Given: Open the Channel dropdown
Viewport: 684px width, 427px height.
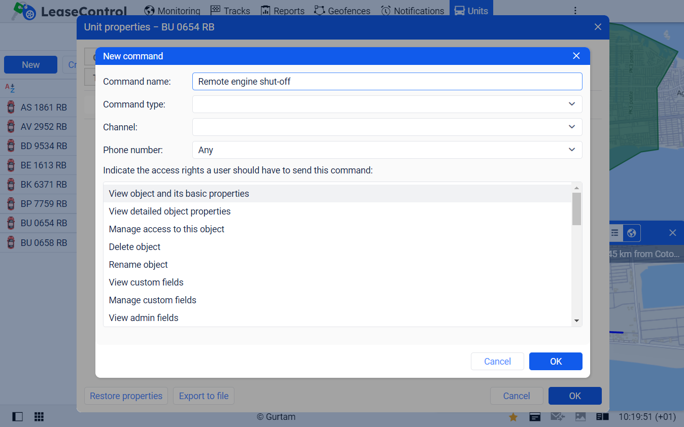Looking at the screenshot, I should click(387, 127).
